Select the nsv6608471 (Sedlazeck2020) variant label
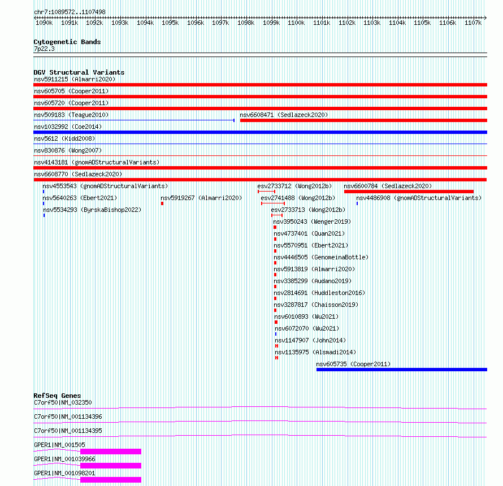 tap(284, 115)
